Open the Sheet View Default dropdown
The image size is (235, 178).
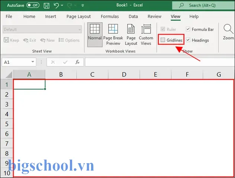click(x=42, y=29)
